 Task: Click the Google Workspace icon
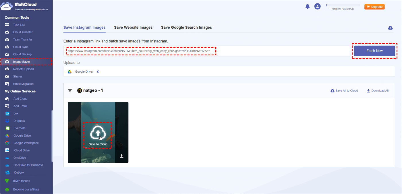click(x=7, y=143)
